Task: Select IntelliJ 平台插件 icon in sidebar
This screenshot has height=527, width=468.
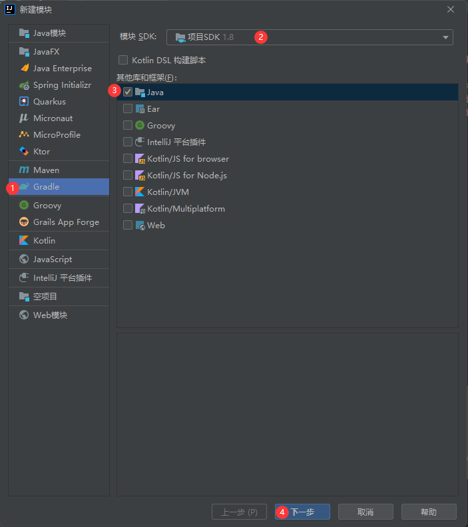Action: click(24, 277)
